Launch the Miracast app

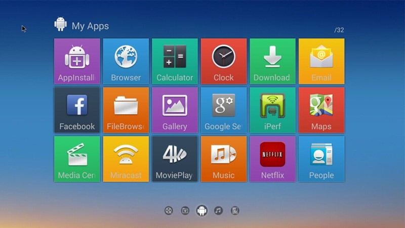click(126, 159)
